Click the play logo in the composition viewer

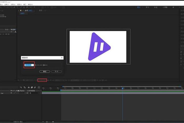(99, 47)
